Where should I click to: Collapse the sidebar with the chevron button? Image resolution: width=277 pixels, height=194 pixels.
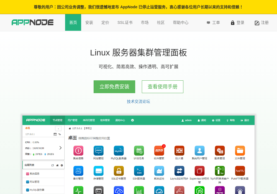(x=58, y=129)
